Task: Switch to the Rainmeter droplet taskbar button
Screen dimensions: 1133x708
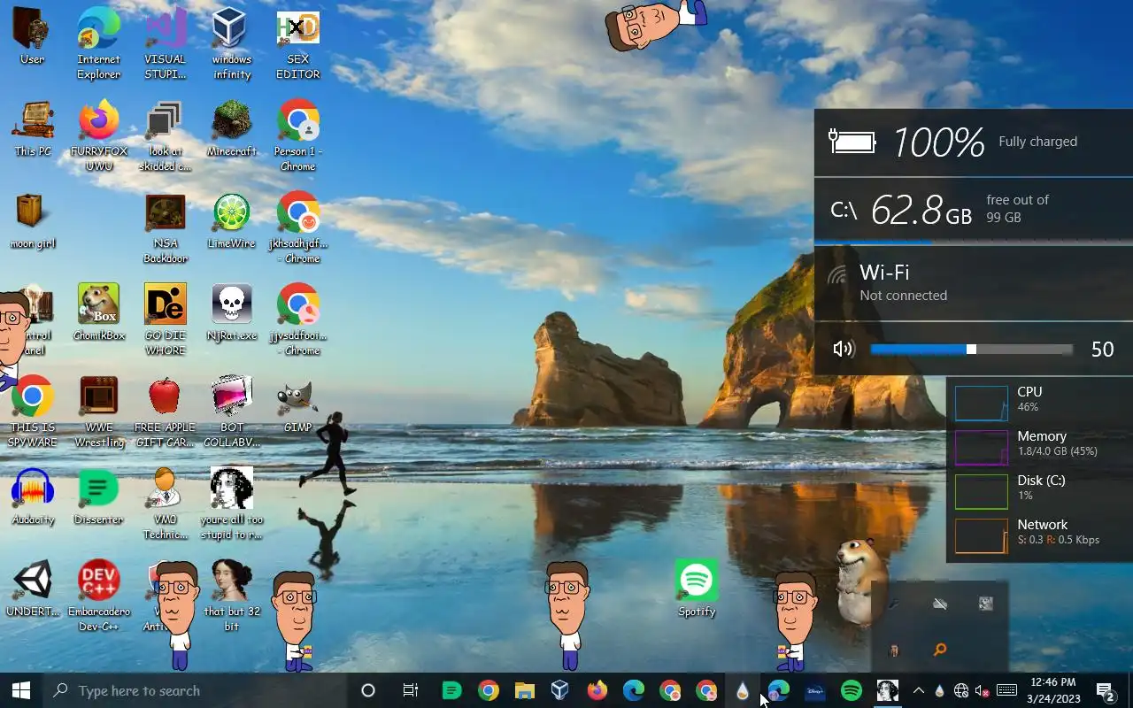Action: 742,690
